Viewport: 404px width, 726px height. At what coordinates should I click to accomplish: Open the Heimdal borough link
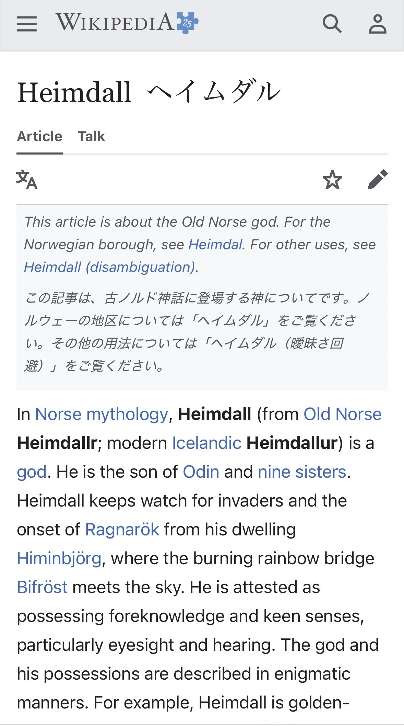(x=215, y=245)
